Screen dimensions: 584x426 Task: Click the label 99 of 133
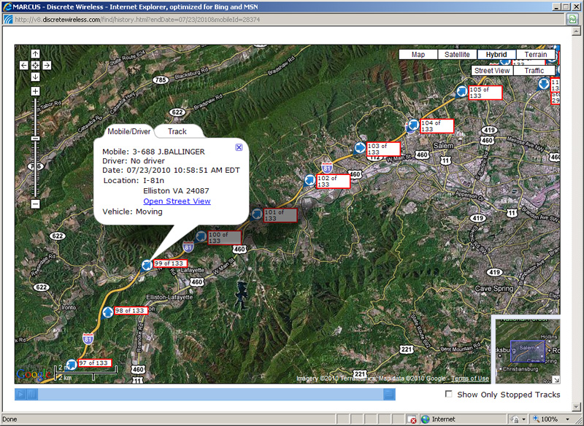[170, 263]
